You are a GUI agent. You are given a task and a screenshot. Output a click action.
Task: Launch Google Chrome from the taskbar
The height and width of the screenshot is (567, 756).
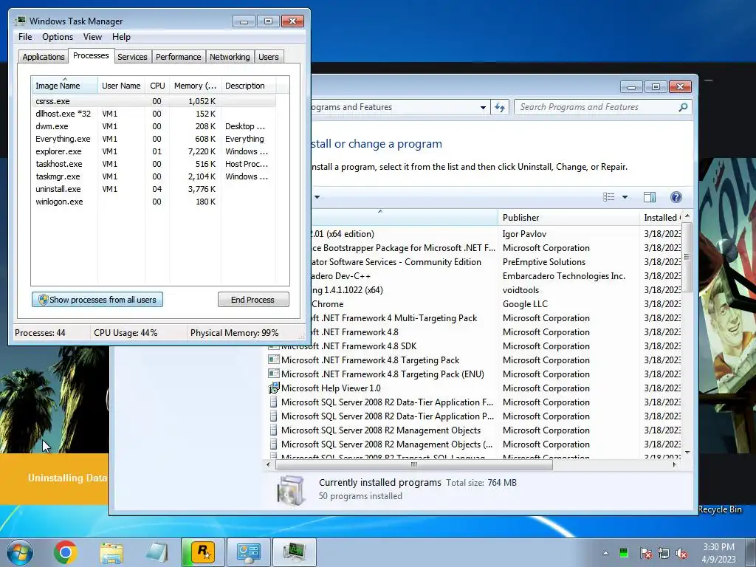pos(66,552)
